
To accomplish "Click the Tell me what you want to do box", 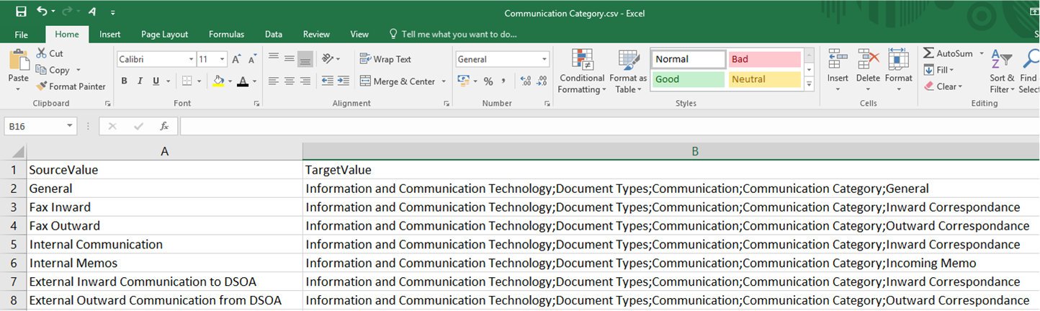I will [453, 34].
